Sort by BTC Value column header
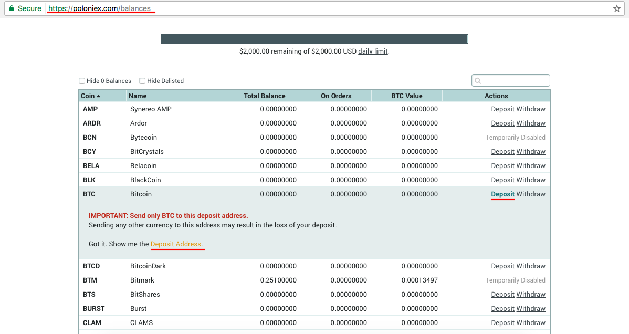Viewport: 629px width, 334px height. (x=407, y=96)
